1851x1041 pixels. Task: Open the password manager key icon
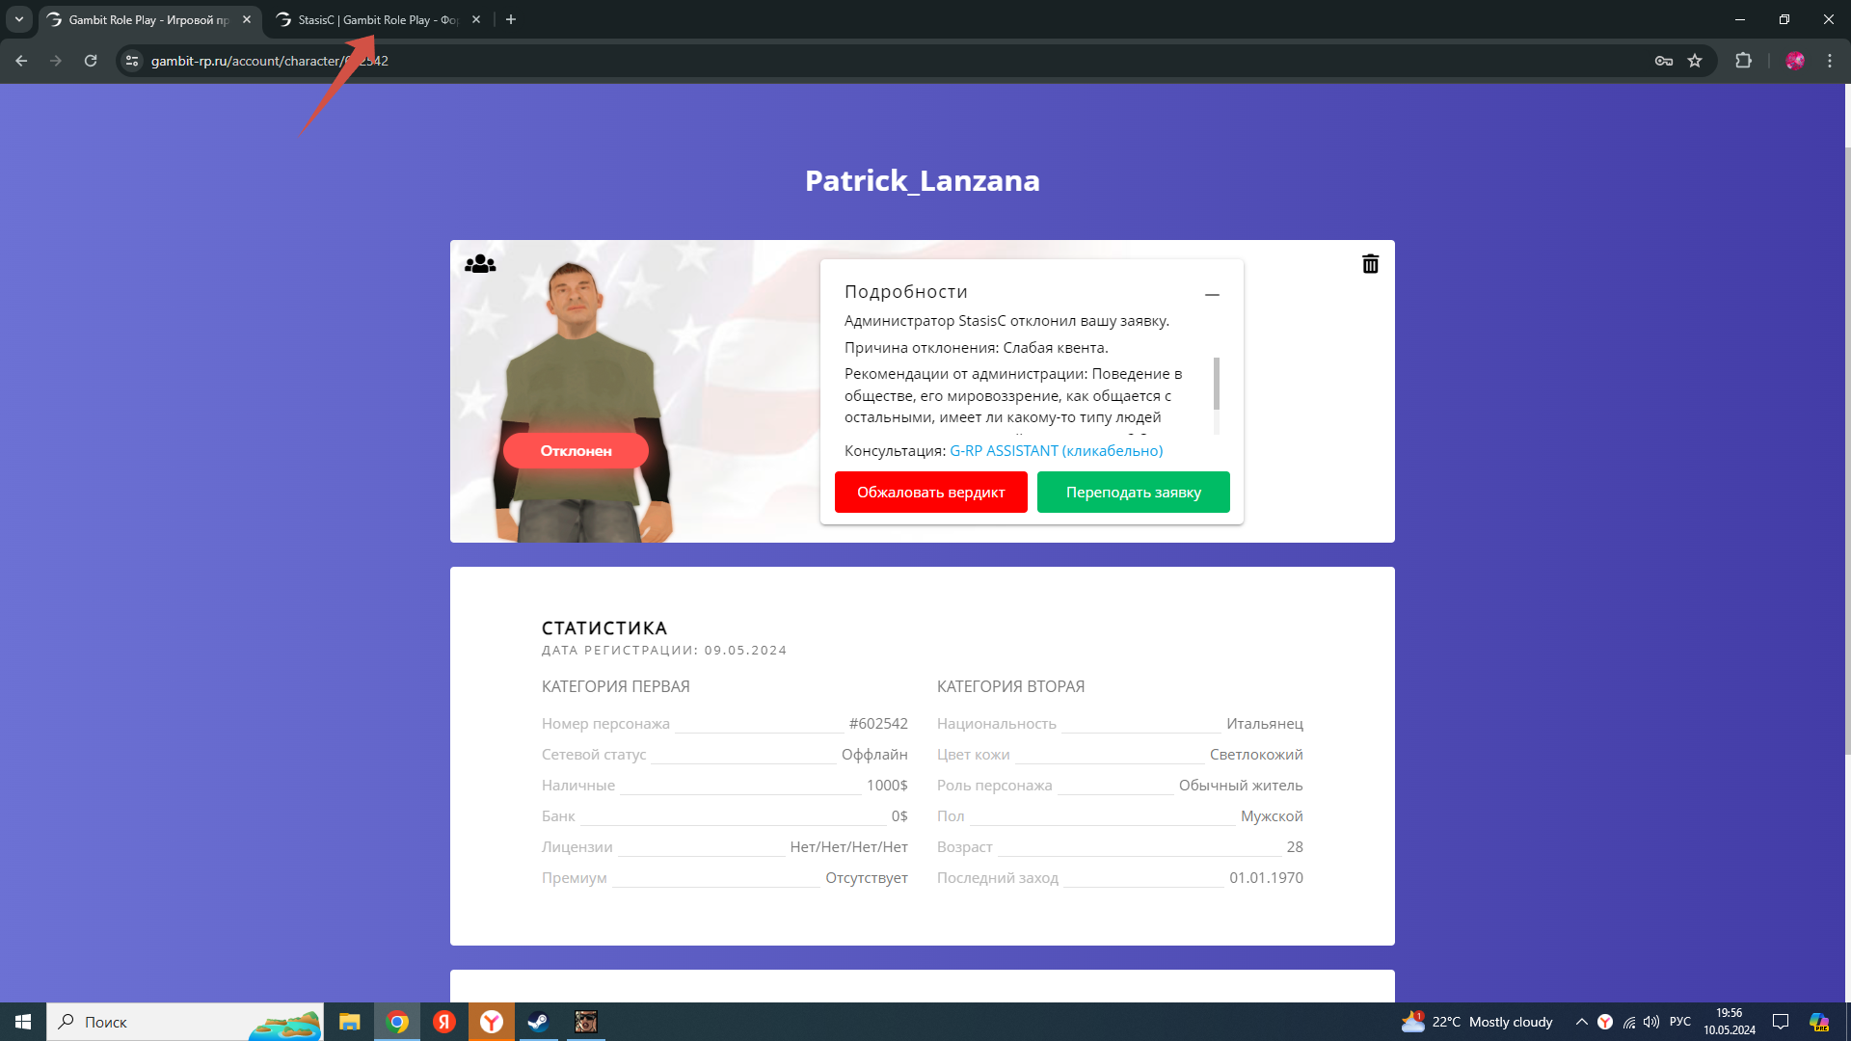(1664, 61)
